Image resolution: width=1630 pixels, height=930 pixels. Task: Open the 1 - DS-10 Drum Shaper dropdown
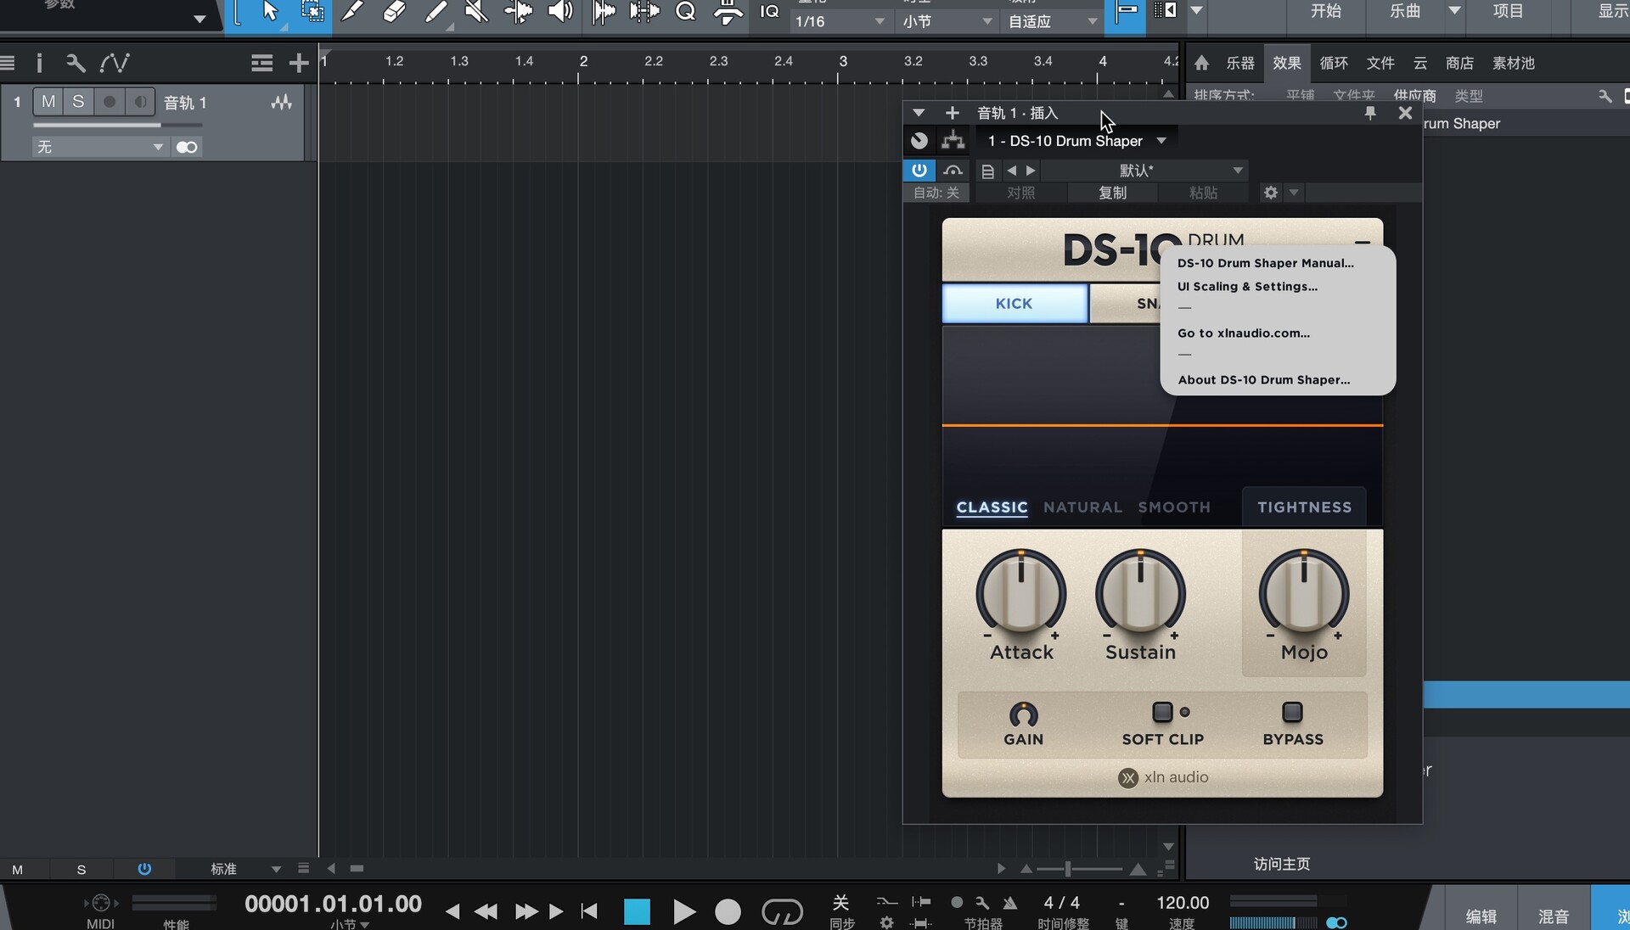click(1076, 141)
